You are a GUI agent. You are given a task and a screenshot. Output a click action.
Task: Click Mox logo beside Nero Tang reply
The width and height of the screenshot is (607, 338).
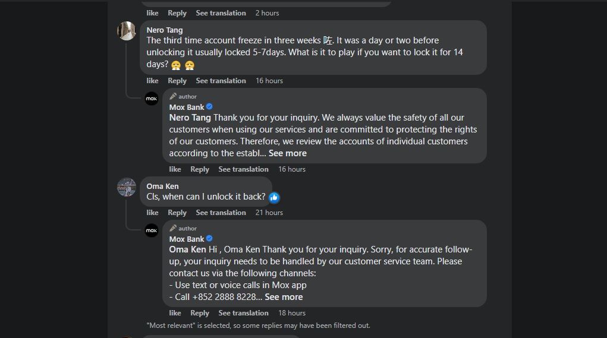coord(152,99)
